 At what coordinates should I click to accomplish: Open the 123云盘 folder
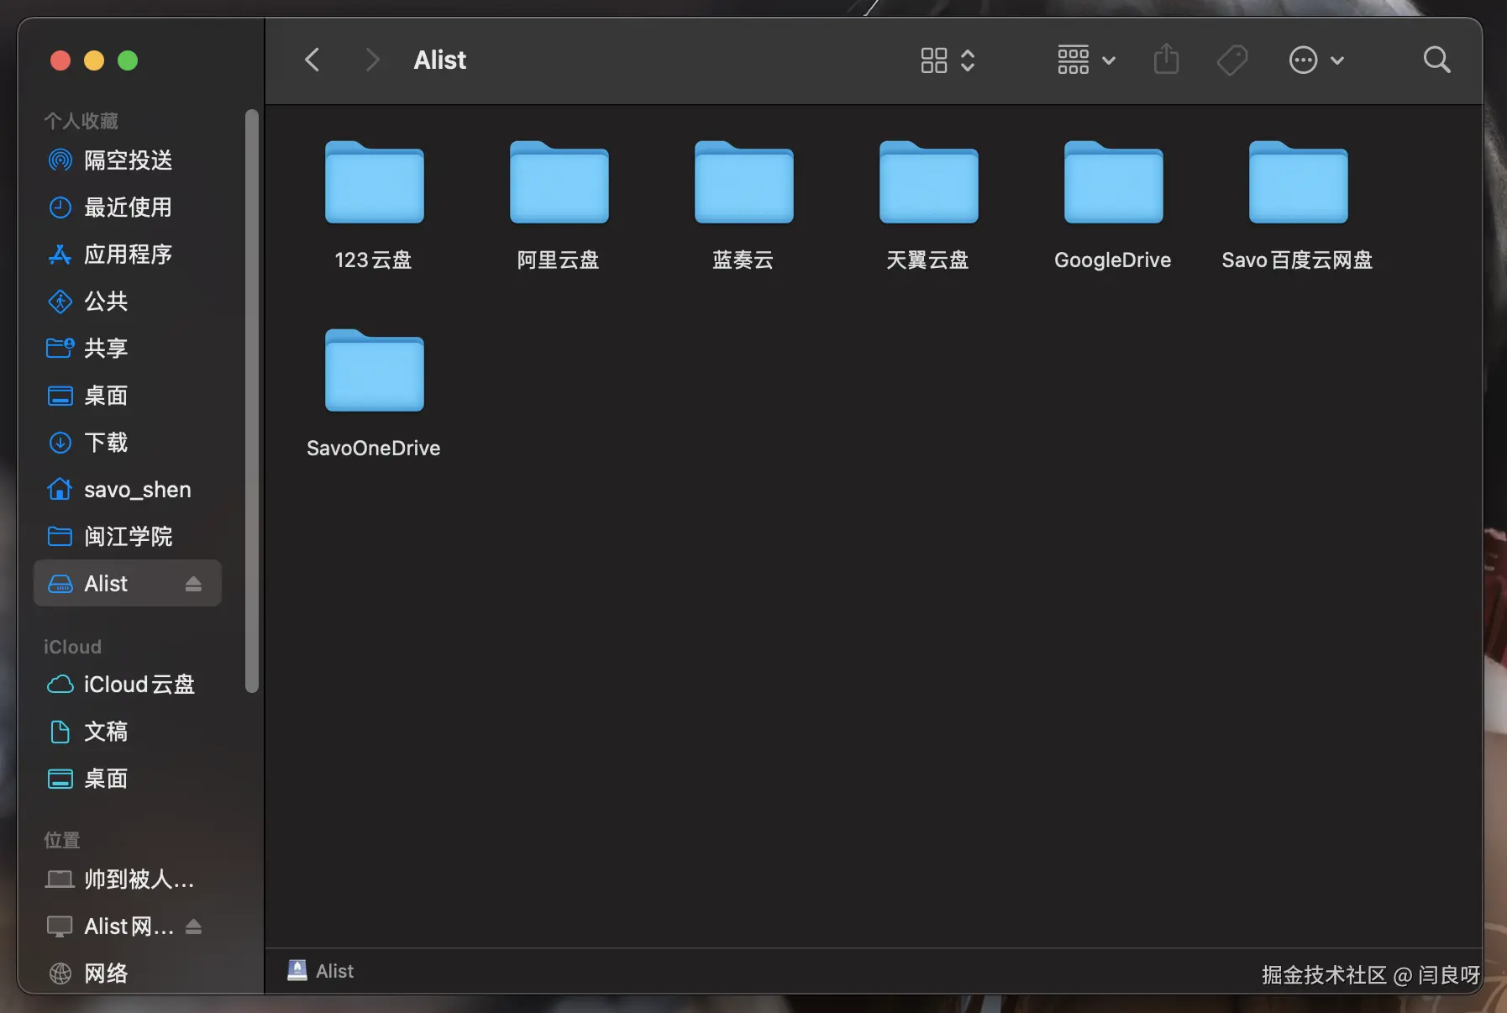pyautogui.click(x=375, y=182)
